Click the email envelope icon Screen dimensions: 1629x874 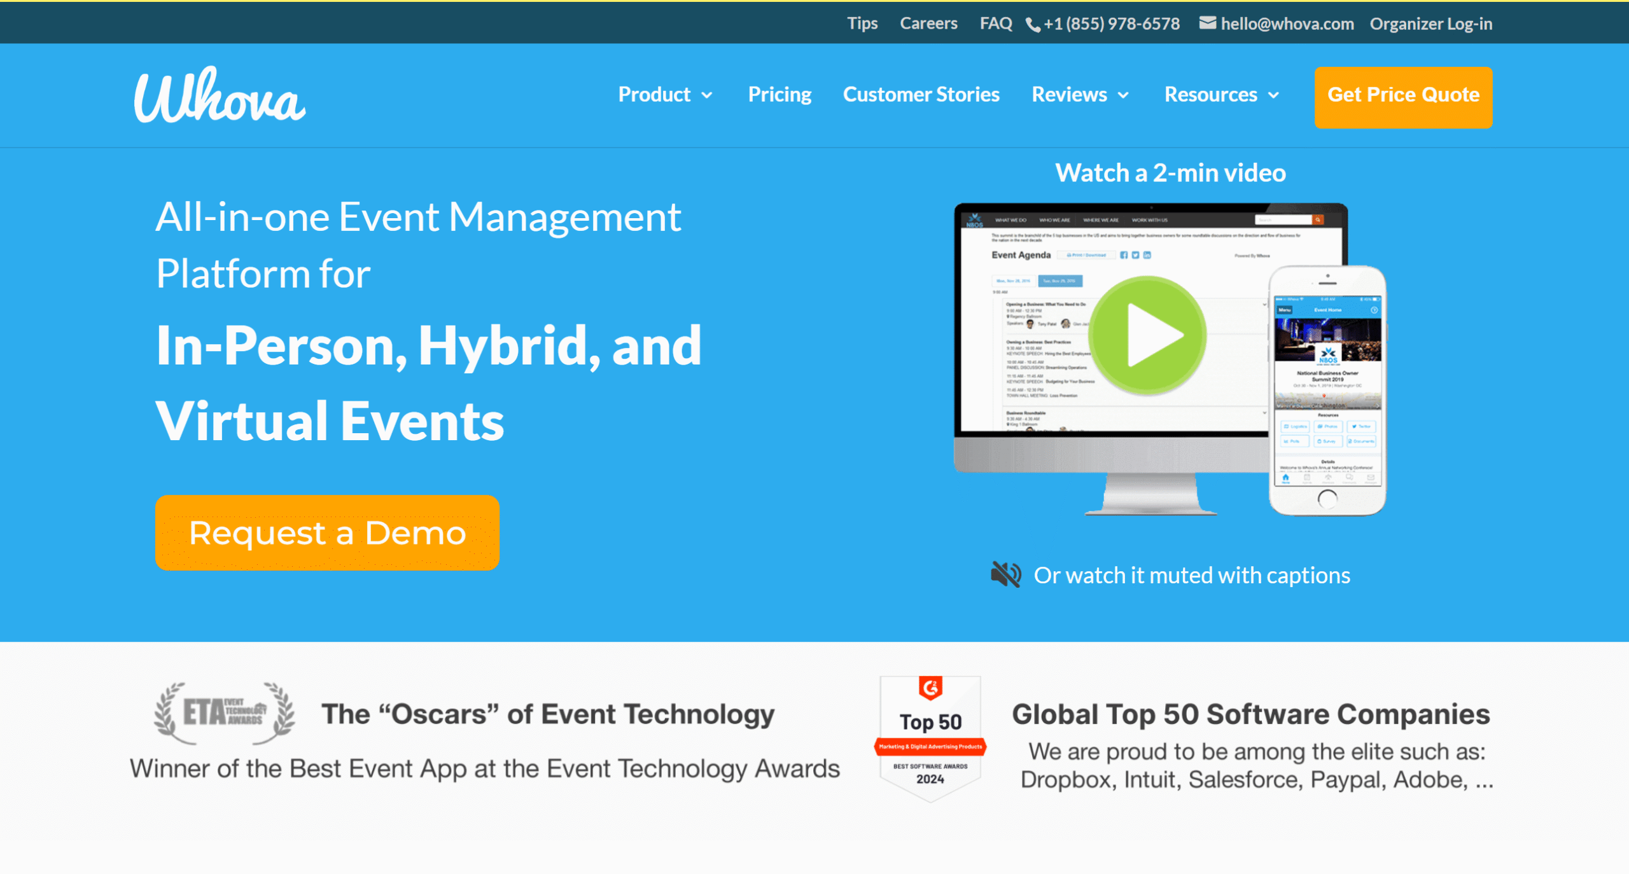click(1207, 24)
